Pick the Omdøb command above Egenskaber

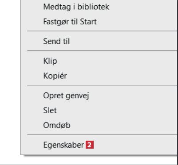(99, 125)
